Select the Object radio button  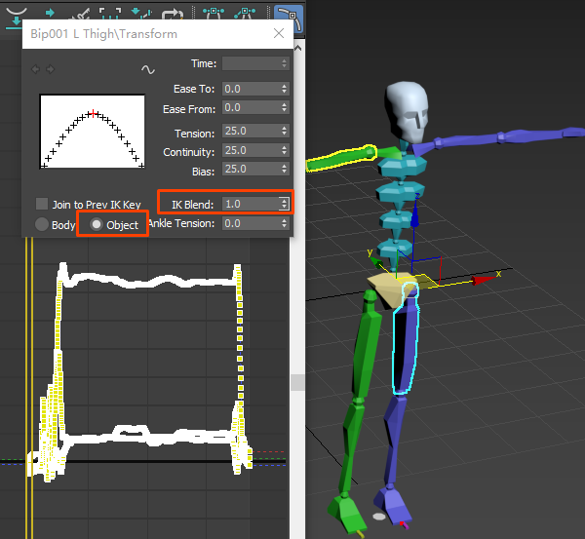[97, 224]
